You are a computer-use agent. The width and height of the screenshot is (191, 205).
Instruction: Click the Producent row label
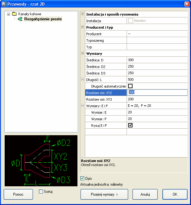(x=94, y=34)
